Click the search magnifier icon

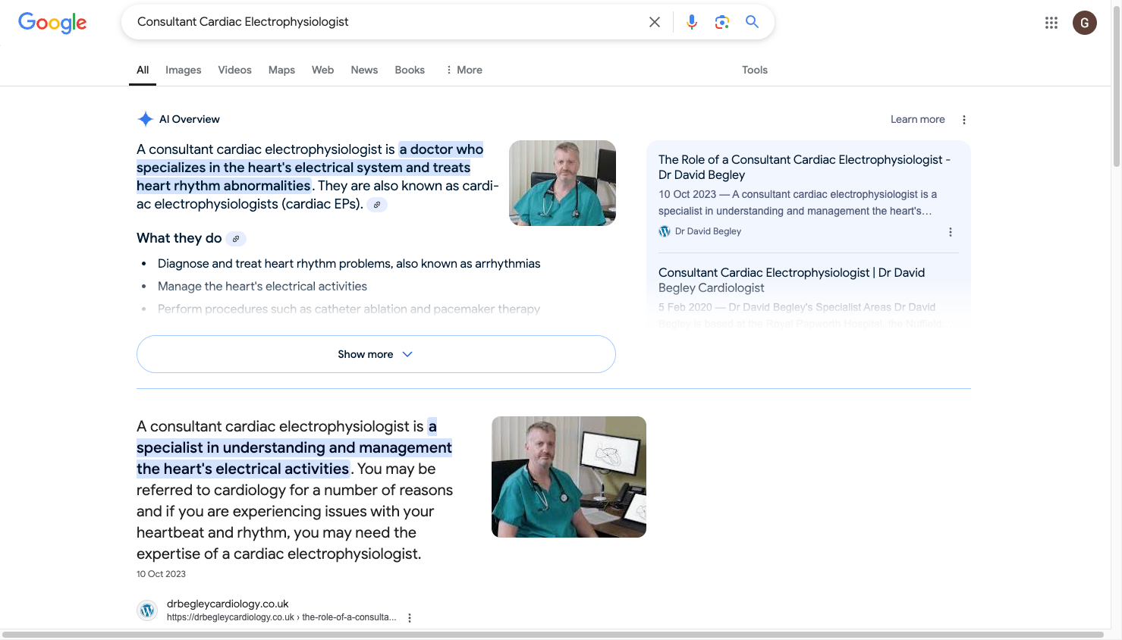pos(752,22)
